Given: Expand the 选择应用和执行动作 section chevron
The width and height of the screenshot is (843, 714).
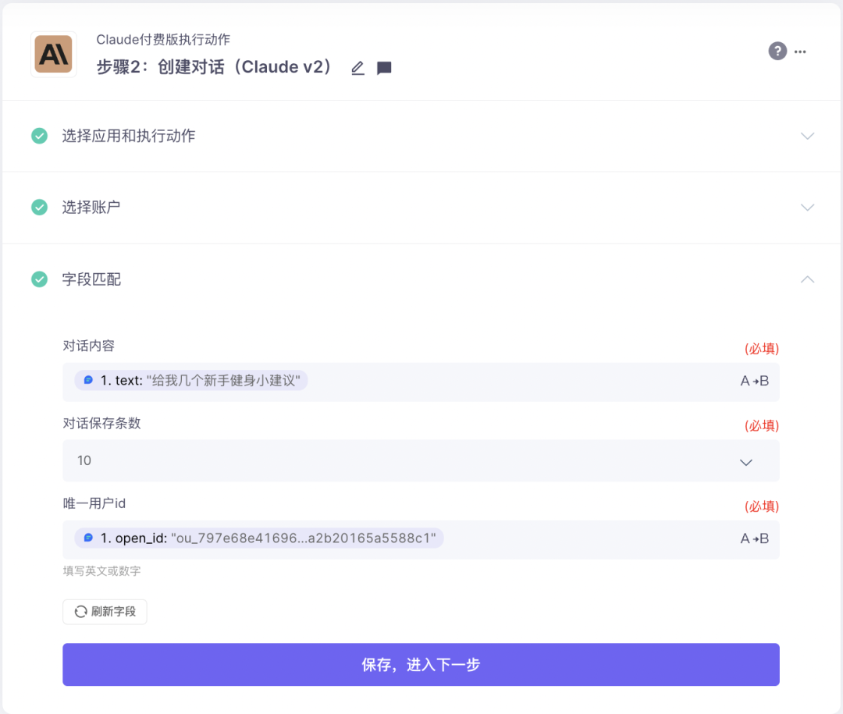Looking at the screenshot, I should click(807, 136).
